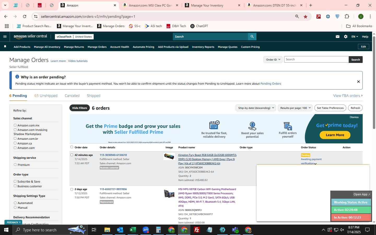Image resolution: width=376 pixels, height=235 pixels.
Task: Open Results per page dropdown
Action: tap(295, 108)
